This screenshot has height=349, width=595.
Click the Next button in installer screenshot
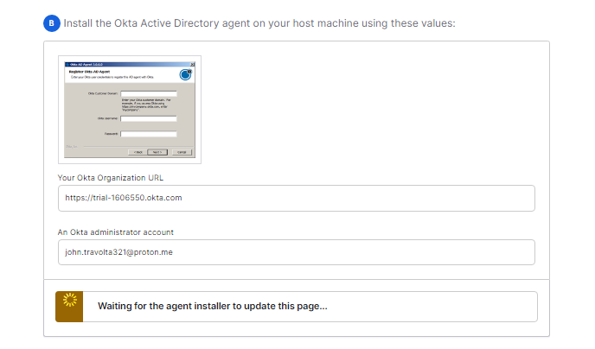coord(156,151)
